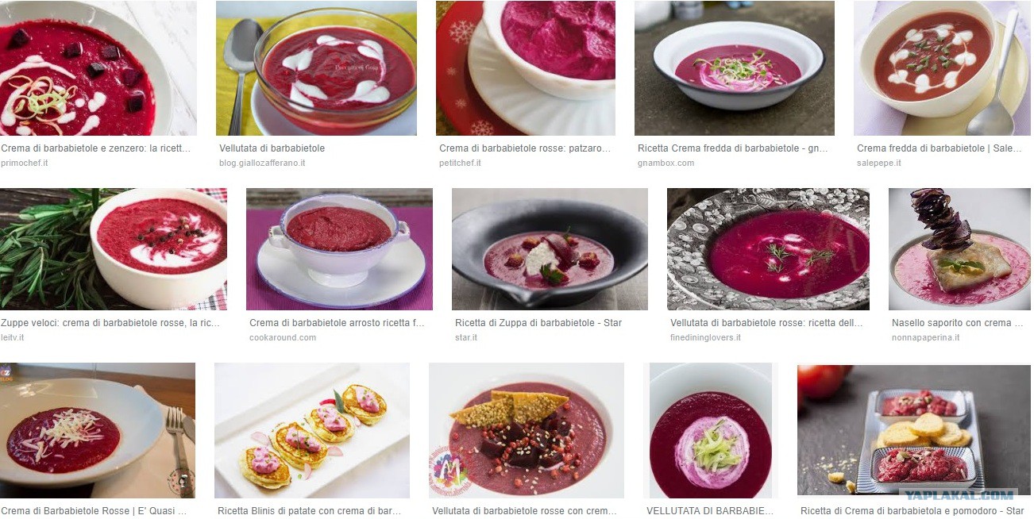Click the finedininglovers.it source link
The image size is (1034, 519).
705,337
